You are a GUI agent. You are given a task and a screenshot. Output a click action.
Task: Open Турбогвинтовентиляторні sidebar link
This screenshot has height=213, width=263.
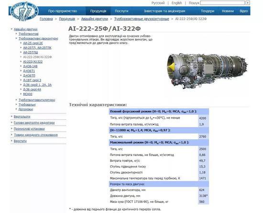click(x=37, y=100)
